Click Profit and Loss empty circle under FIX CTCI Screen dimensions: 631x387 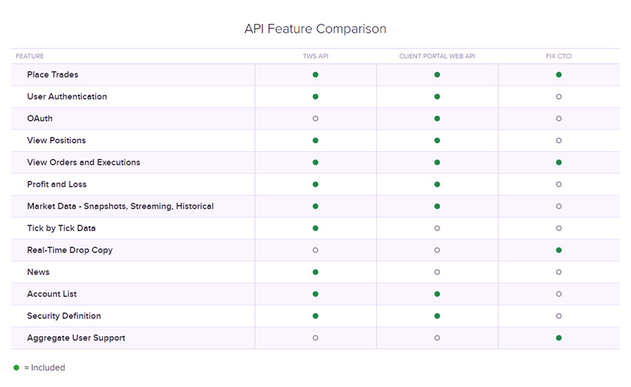(559, 185)
